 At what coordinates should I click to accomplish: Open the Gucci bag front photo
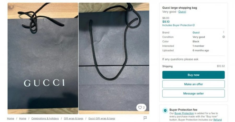point(43,58)
